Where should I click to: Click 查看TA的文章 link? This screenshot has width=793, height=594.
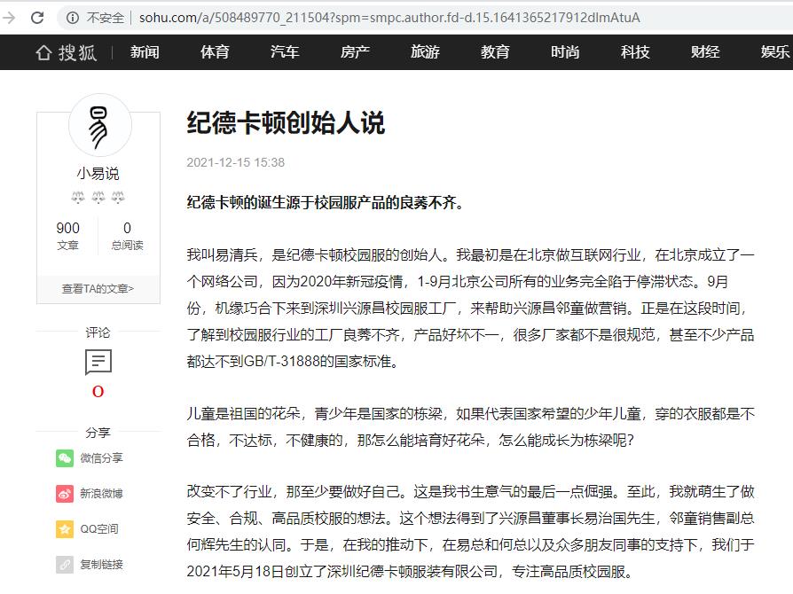(x=98, y=288)
